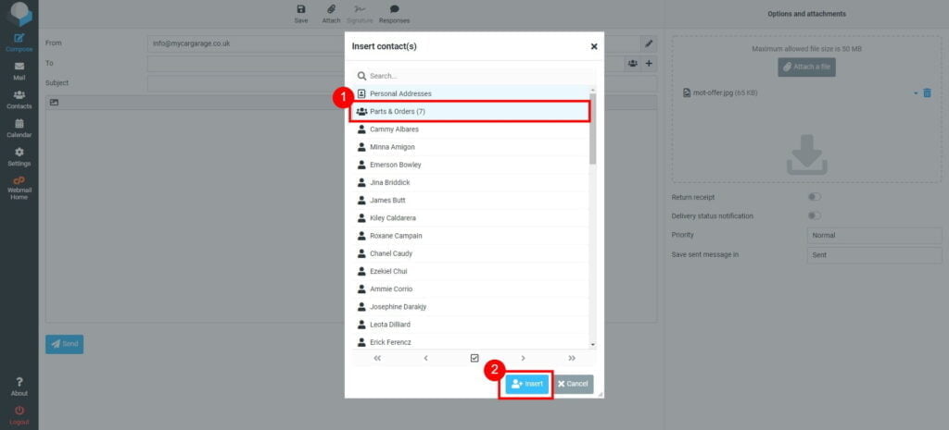
Task: Click Attach a file button
Action: coord(807,67)
